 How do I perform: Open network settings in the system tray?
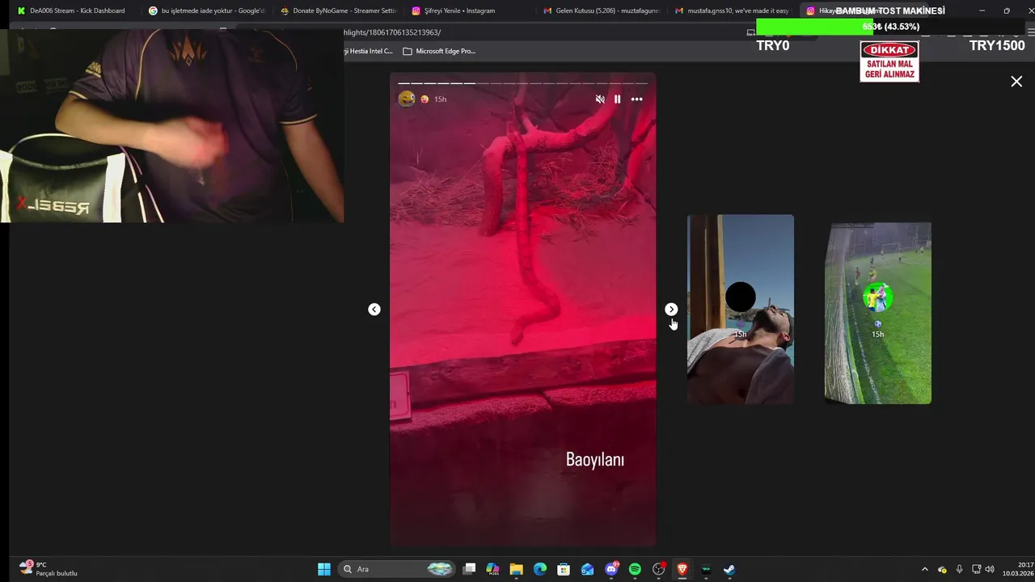pyautogui.click(x=976, y=569)
